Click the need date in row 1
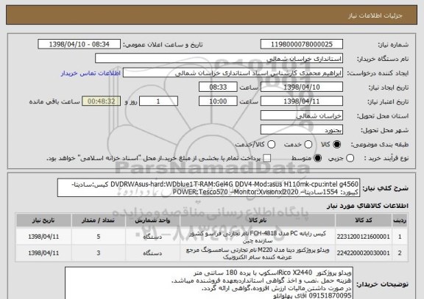The image size is (424, 299). (43, 237)
